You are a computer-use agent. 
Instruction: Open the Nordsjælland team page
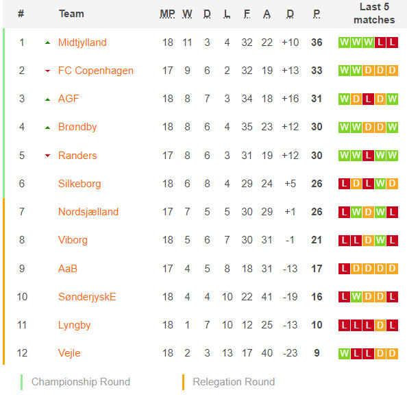pyautogui.click(x=88, y=212)
